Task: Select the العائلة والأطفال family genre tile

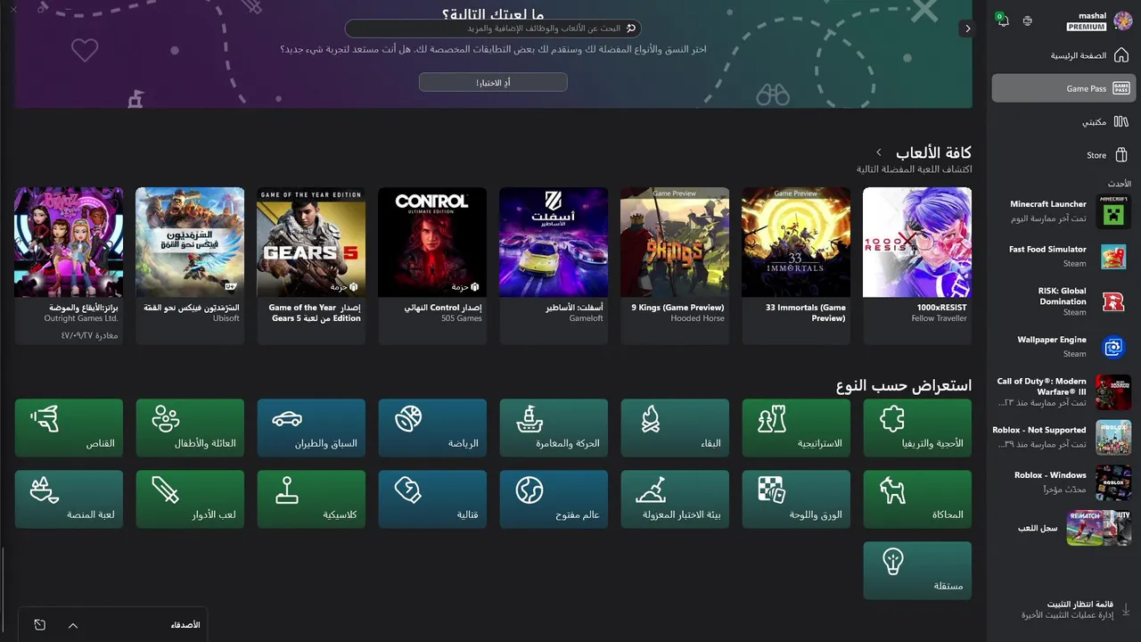Action: (x=190, y=428)
